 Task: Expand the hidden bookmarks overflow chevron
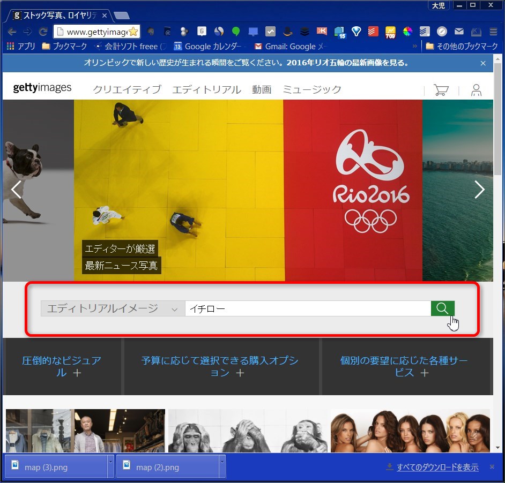[x=414, y=47]
